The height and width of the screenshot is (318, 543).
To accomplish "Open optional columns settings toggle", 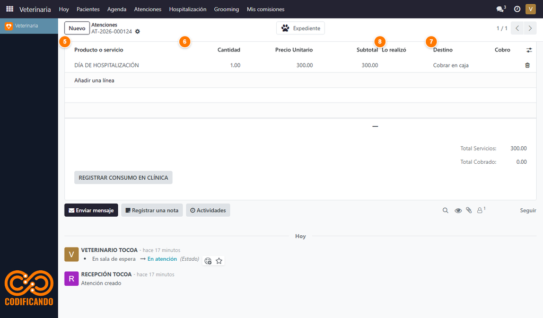I will click(529, 50).
